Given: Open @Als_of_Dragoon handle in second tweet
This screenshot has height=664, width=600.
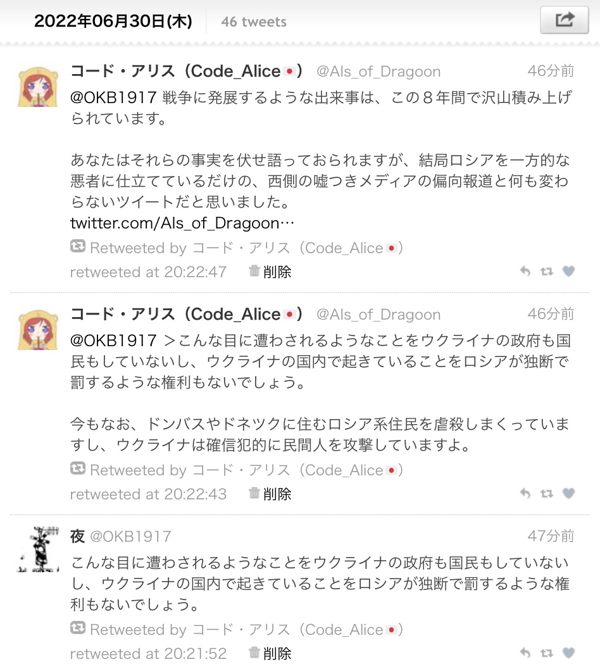Looking at the screenshot, I should [378, 315].
